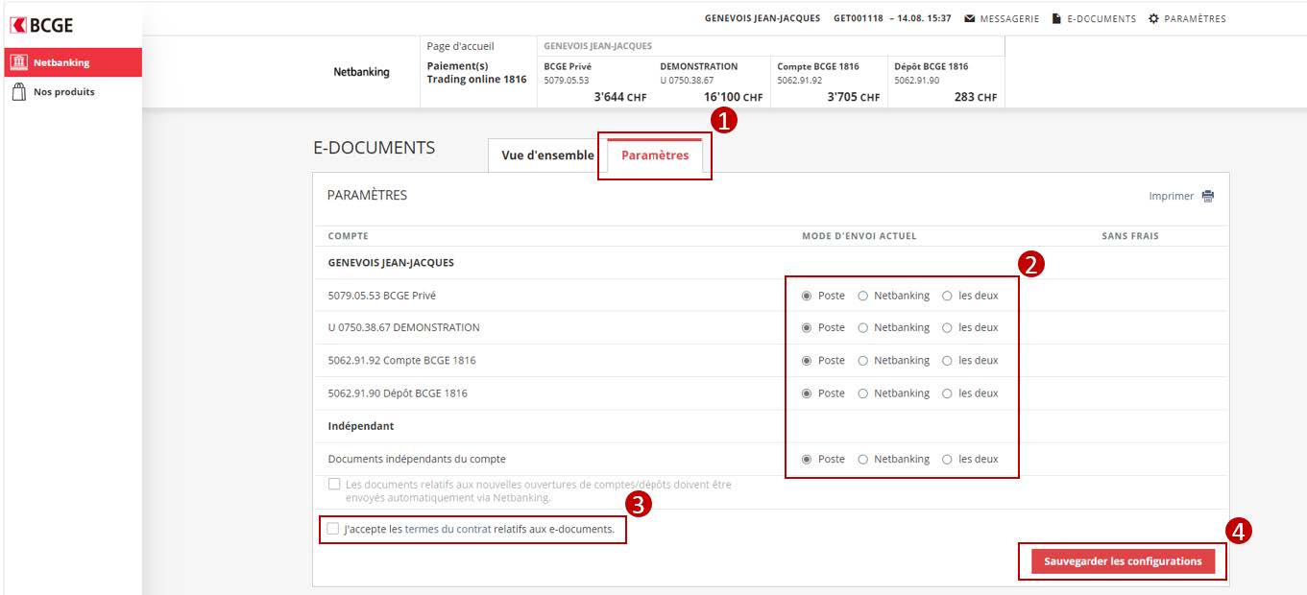This screenshot has width=1307, height=595.
Task: Open the termes du contrat link
Action: click(x=448, y=529)
